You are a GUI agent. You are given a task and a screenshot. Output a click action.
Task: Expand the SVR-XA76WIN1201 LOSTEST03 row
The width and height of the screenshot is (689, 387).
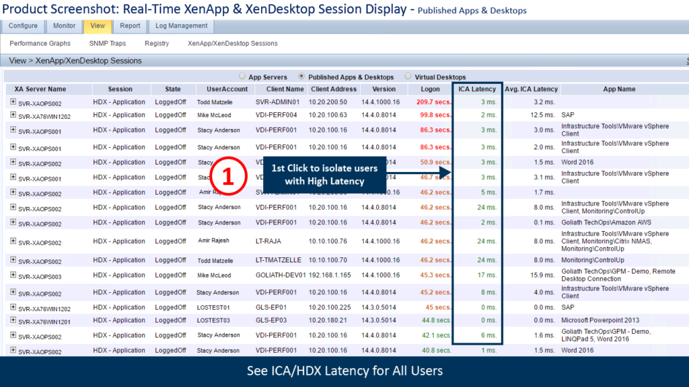click(13, 321)
